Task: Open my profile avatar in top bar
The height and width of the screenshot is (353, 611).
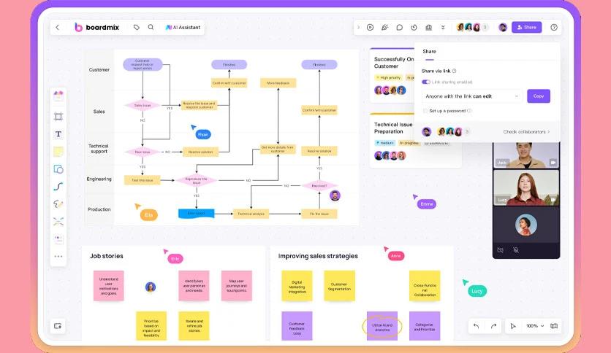Action: click(x=503, y=27)
